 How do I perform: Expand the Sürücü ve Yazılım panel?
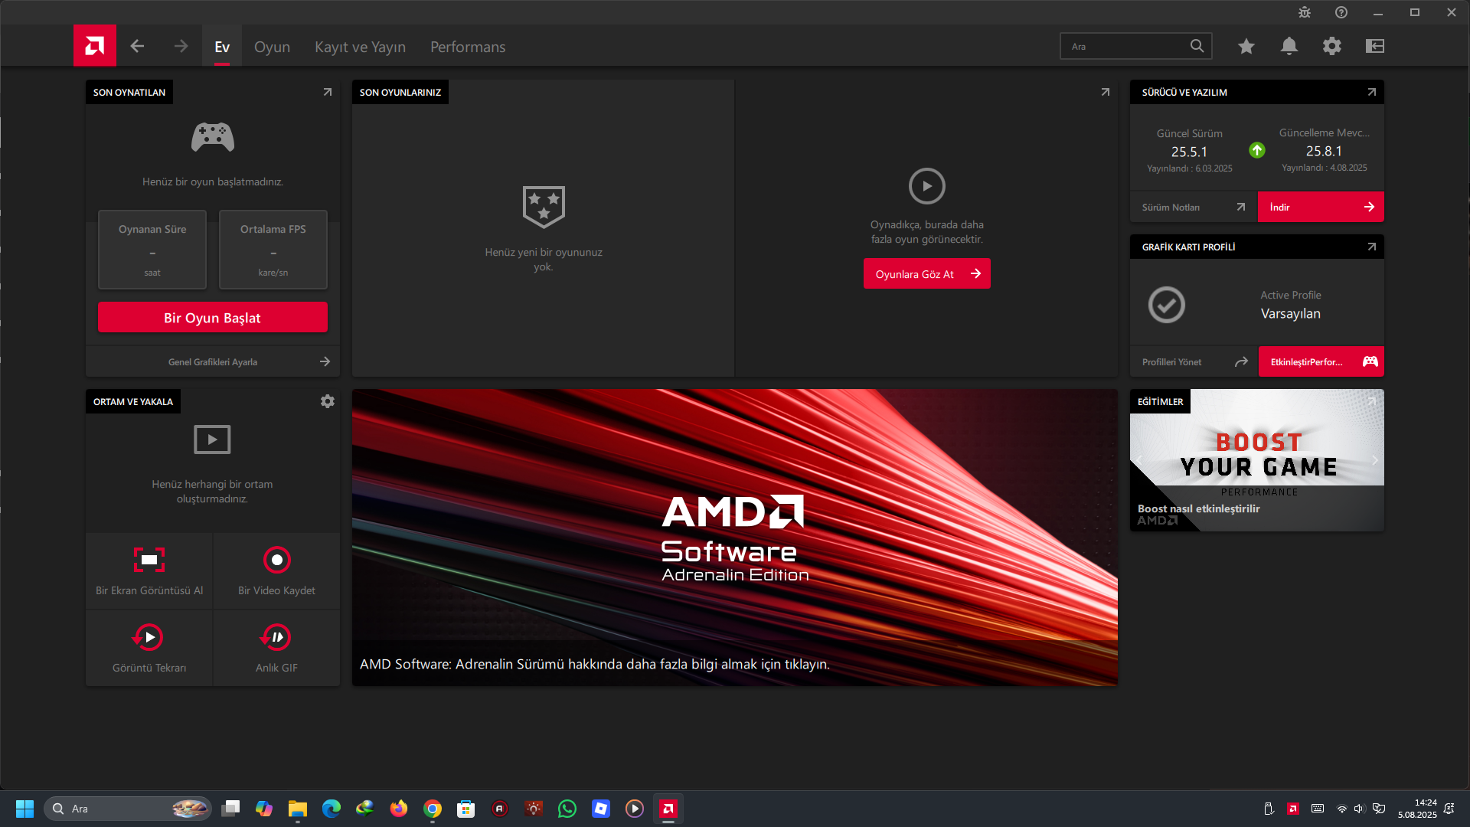(1372, 92)
